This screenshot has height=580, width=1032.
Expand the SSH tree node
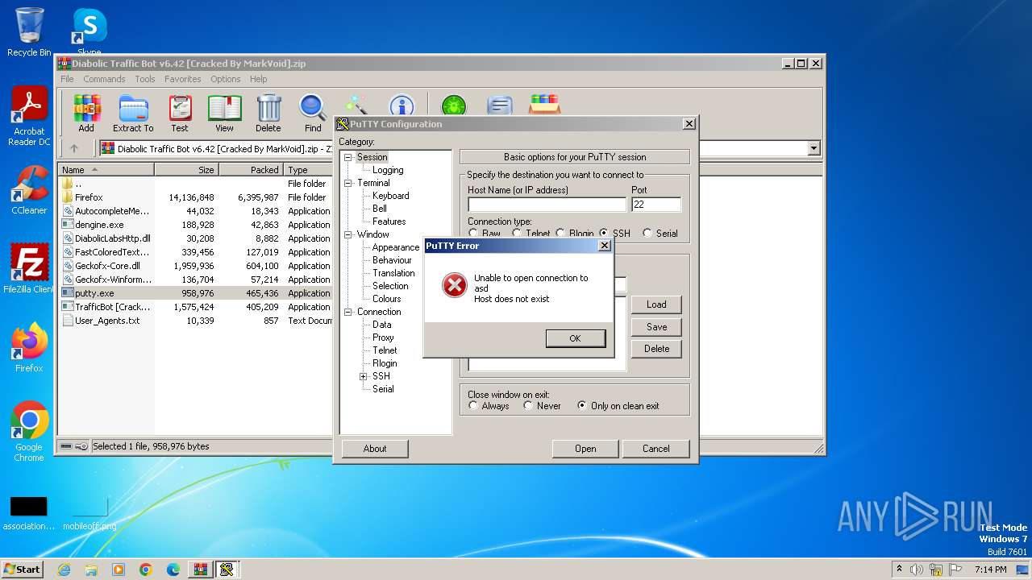click(x=364, y=376)
